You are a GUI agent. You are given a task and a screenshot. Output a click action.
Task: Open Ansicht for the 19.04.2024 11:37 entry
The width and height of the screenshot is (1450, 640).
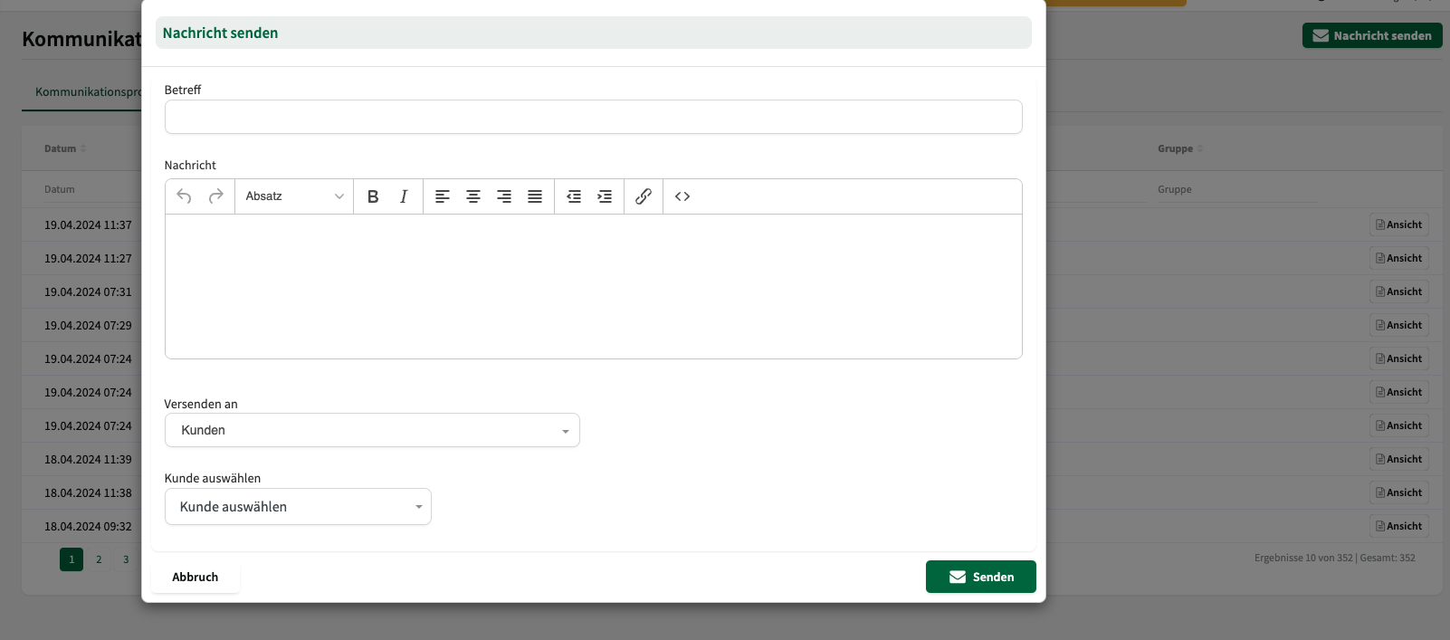click(1398, 224)
